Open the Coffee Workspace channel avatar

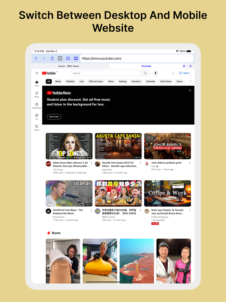click(x=147, y=211)
